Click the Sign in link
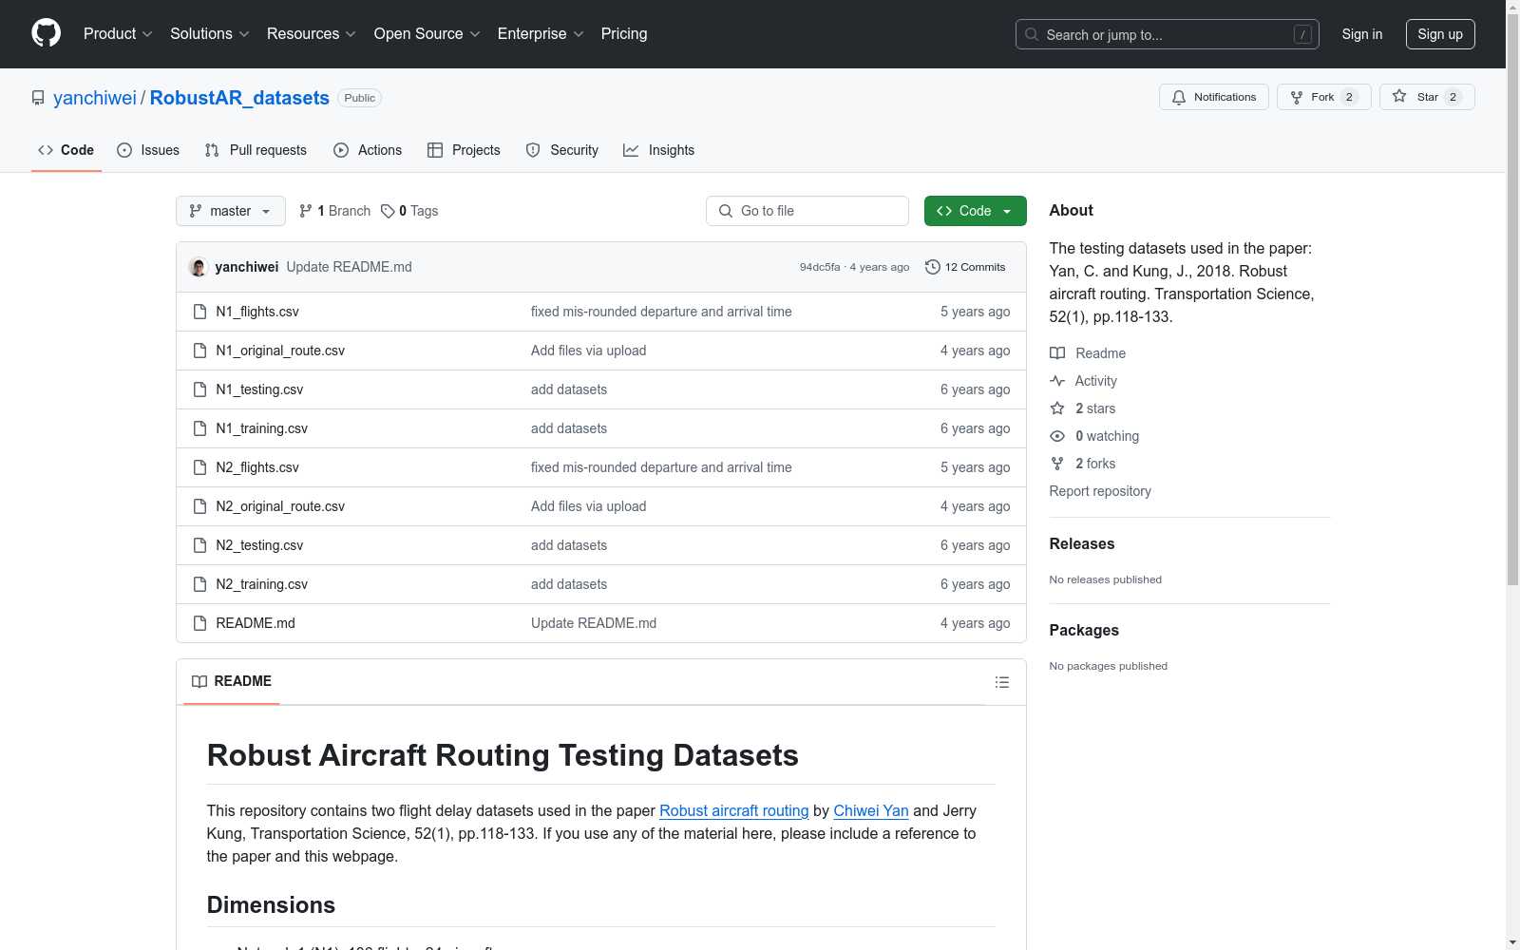 click(x=1361, y=34)
